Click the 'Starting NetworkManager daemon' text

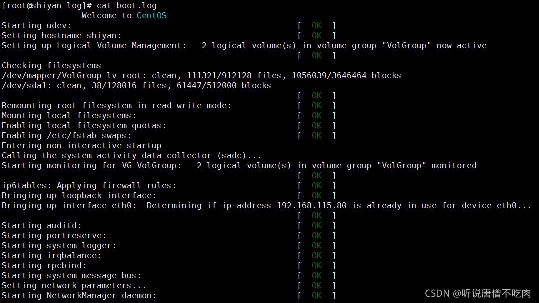[x=79, y=296]
